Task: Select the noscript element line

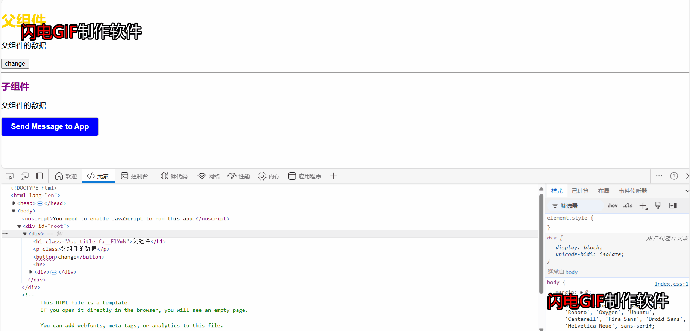Action: [126, 218]
